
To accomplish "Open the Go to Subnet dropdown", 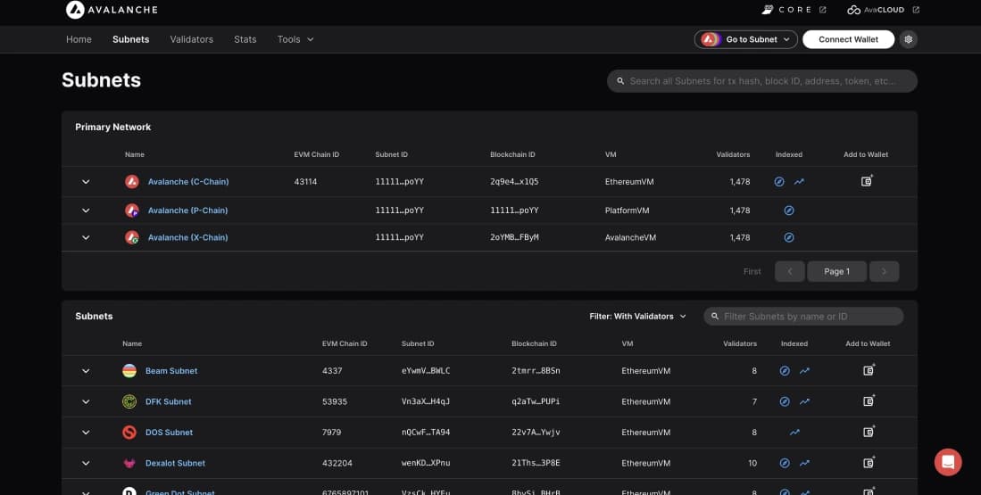I will coord(745,39).
